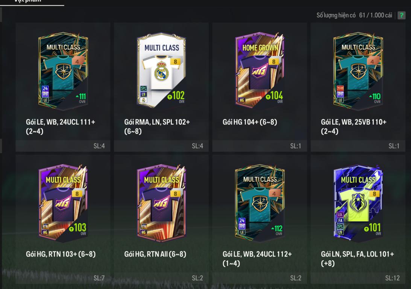Select the Gói HG, RTN 103+ pack card
This screenshot has height=289, width=411.
[63, 219]
